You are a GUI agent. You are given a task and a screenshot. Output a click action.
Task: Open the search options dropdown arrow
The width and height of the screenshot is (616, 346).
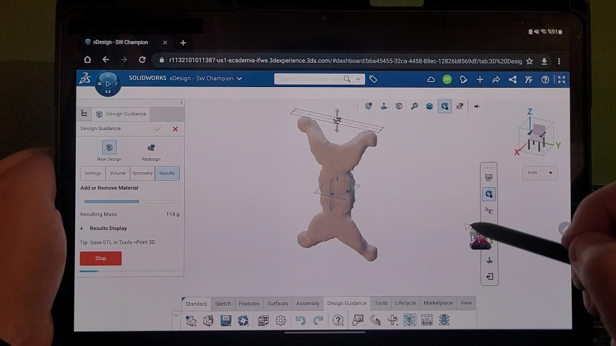click(358, 79)
